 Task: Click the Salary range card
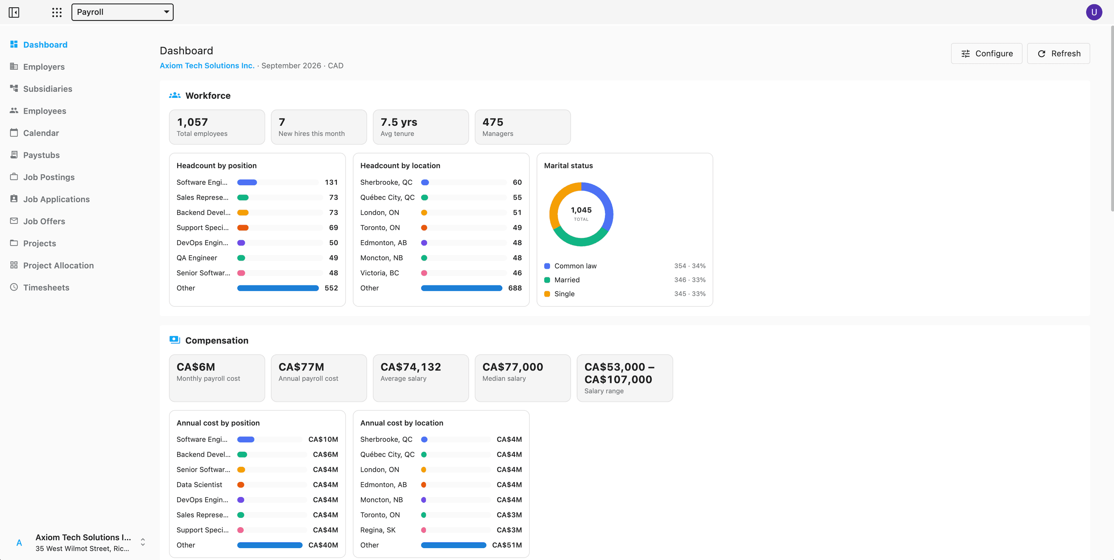[624, 378]
